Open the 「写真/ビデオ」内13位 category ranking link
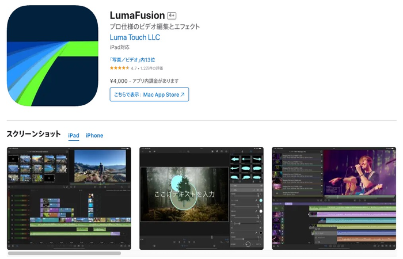 click(x=132, y=60)
